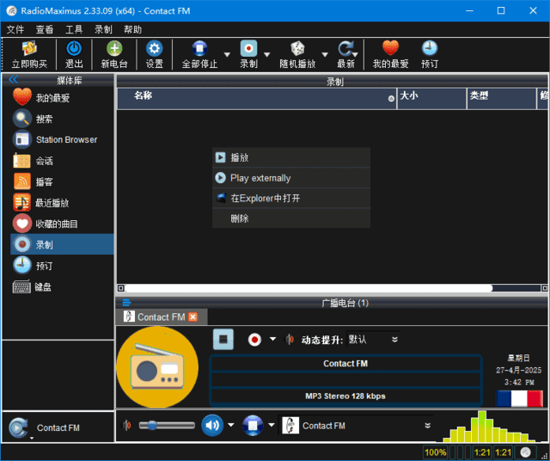Open 预订 scheduler clock icon in toolbar

[x=430, y=50]
